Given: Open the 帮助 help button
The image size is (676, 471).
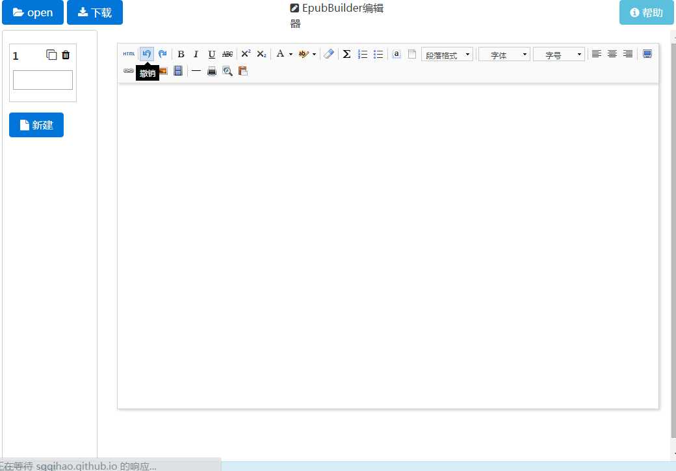Looking at the screenshot, I should coord(646,12).
